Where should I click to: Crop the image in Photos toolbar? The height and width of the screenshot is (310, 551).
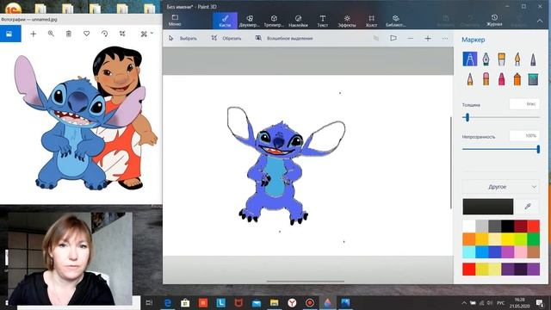coord(122,34)
